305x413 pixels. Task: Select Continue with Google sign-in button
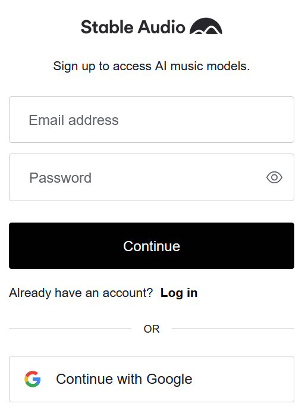[152, 379]
